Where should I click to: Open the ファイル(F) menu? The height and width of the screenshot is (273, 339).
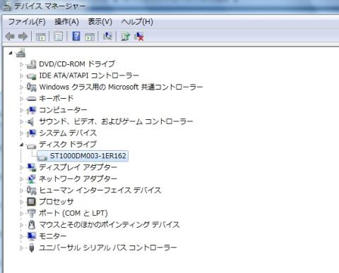pyautogui.click(x=27, y=22)
